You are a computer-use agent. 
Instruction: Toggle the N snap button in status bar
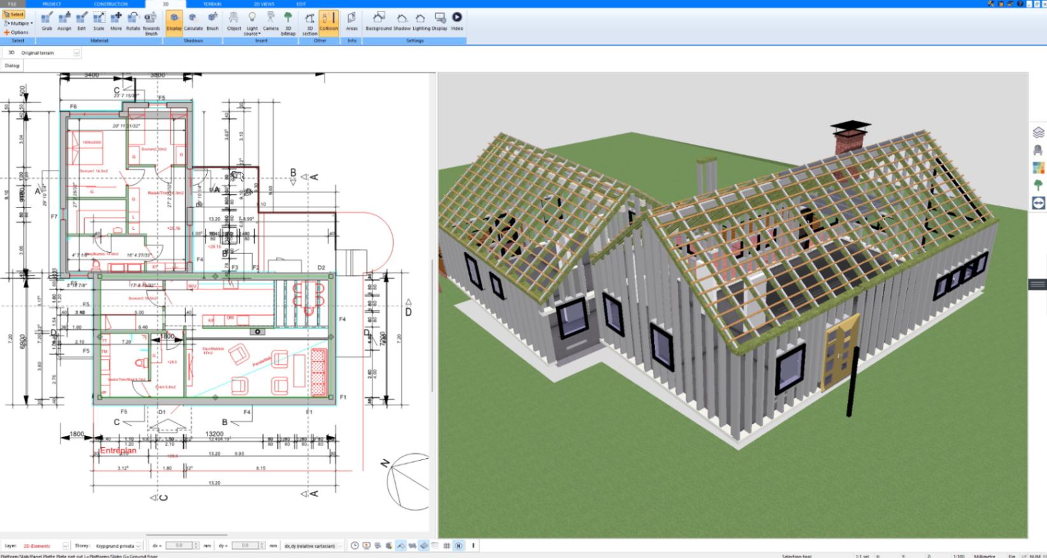pyautogui.click(x=458, y=546)
